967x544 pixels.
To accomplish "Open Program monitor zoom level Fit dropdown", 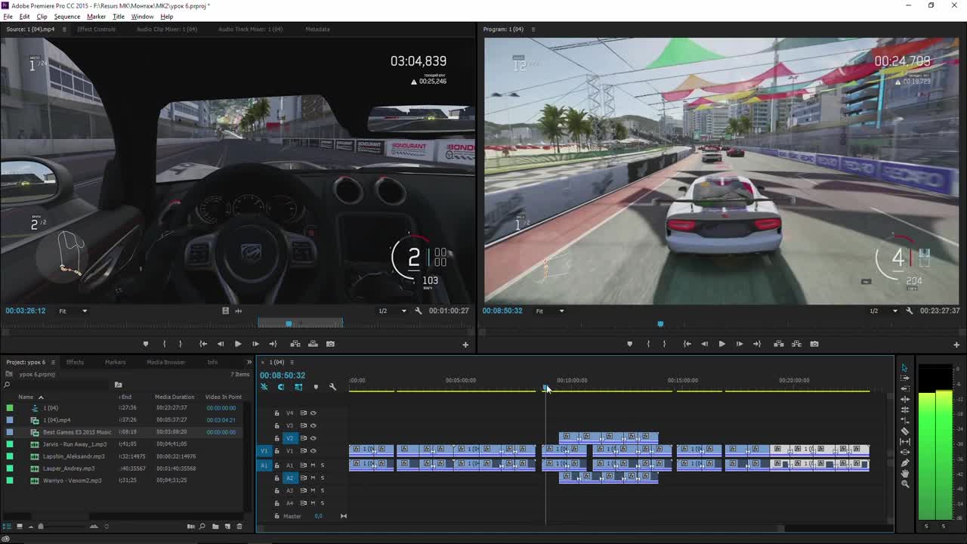I will point(549,311).
